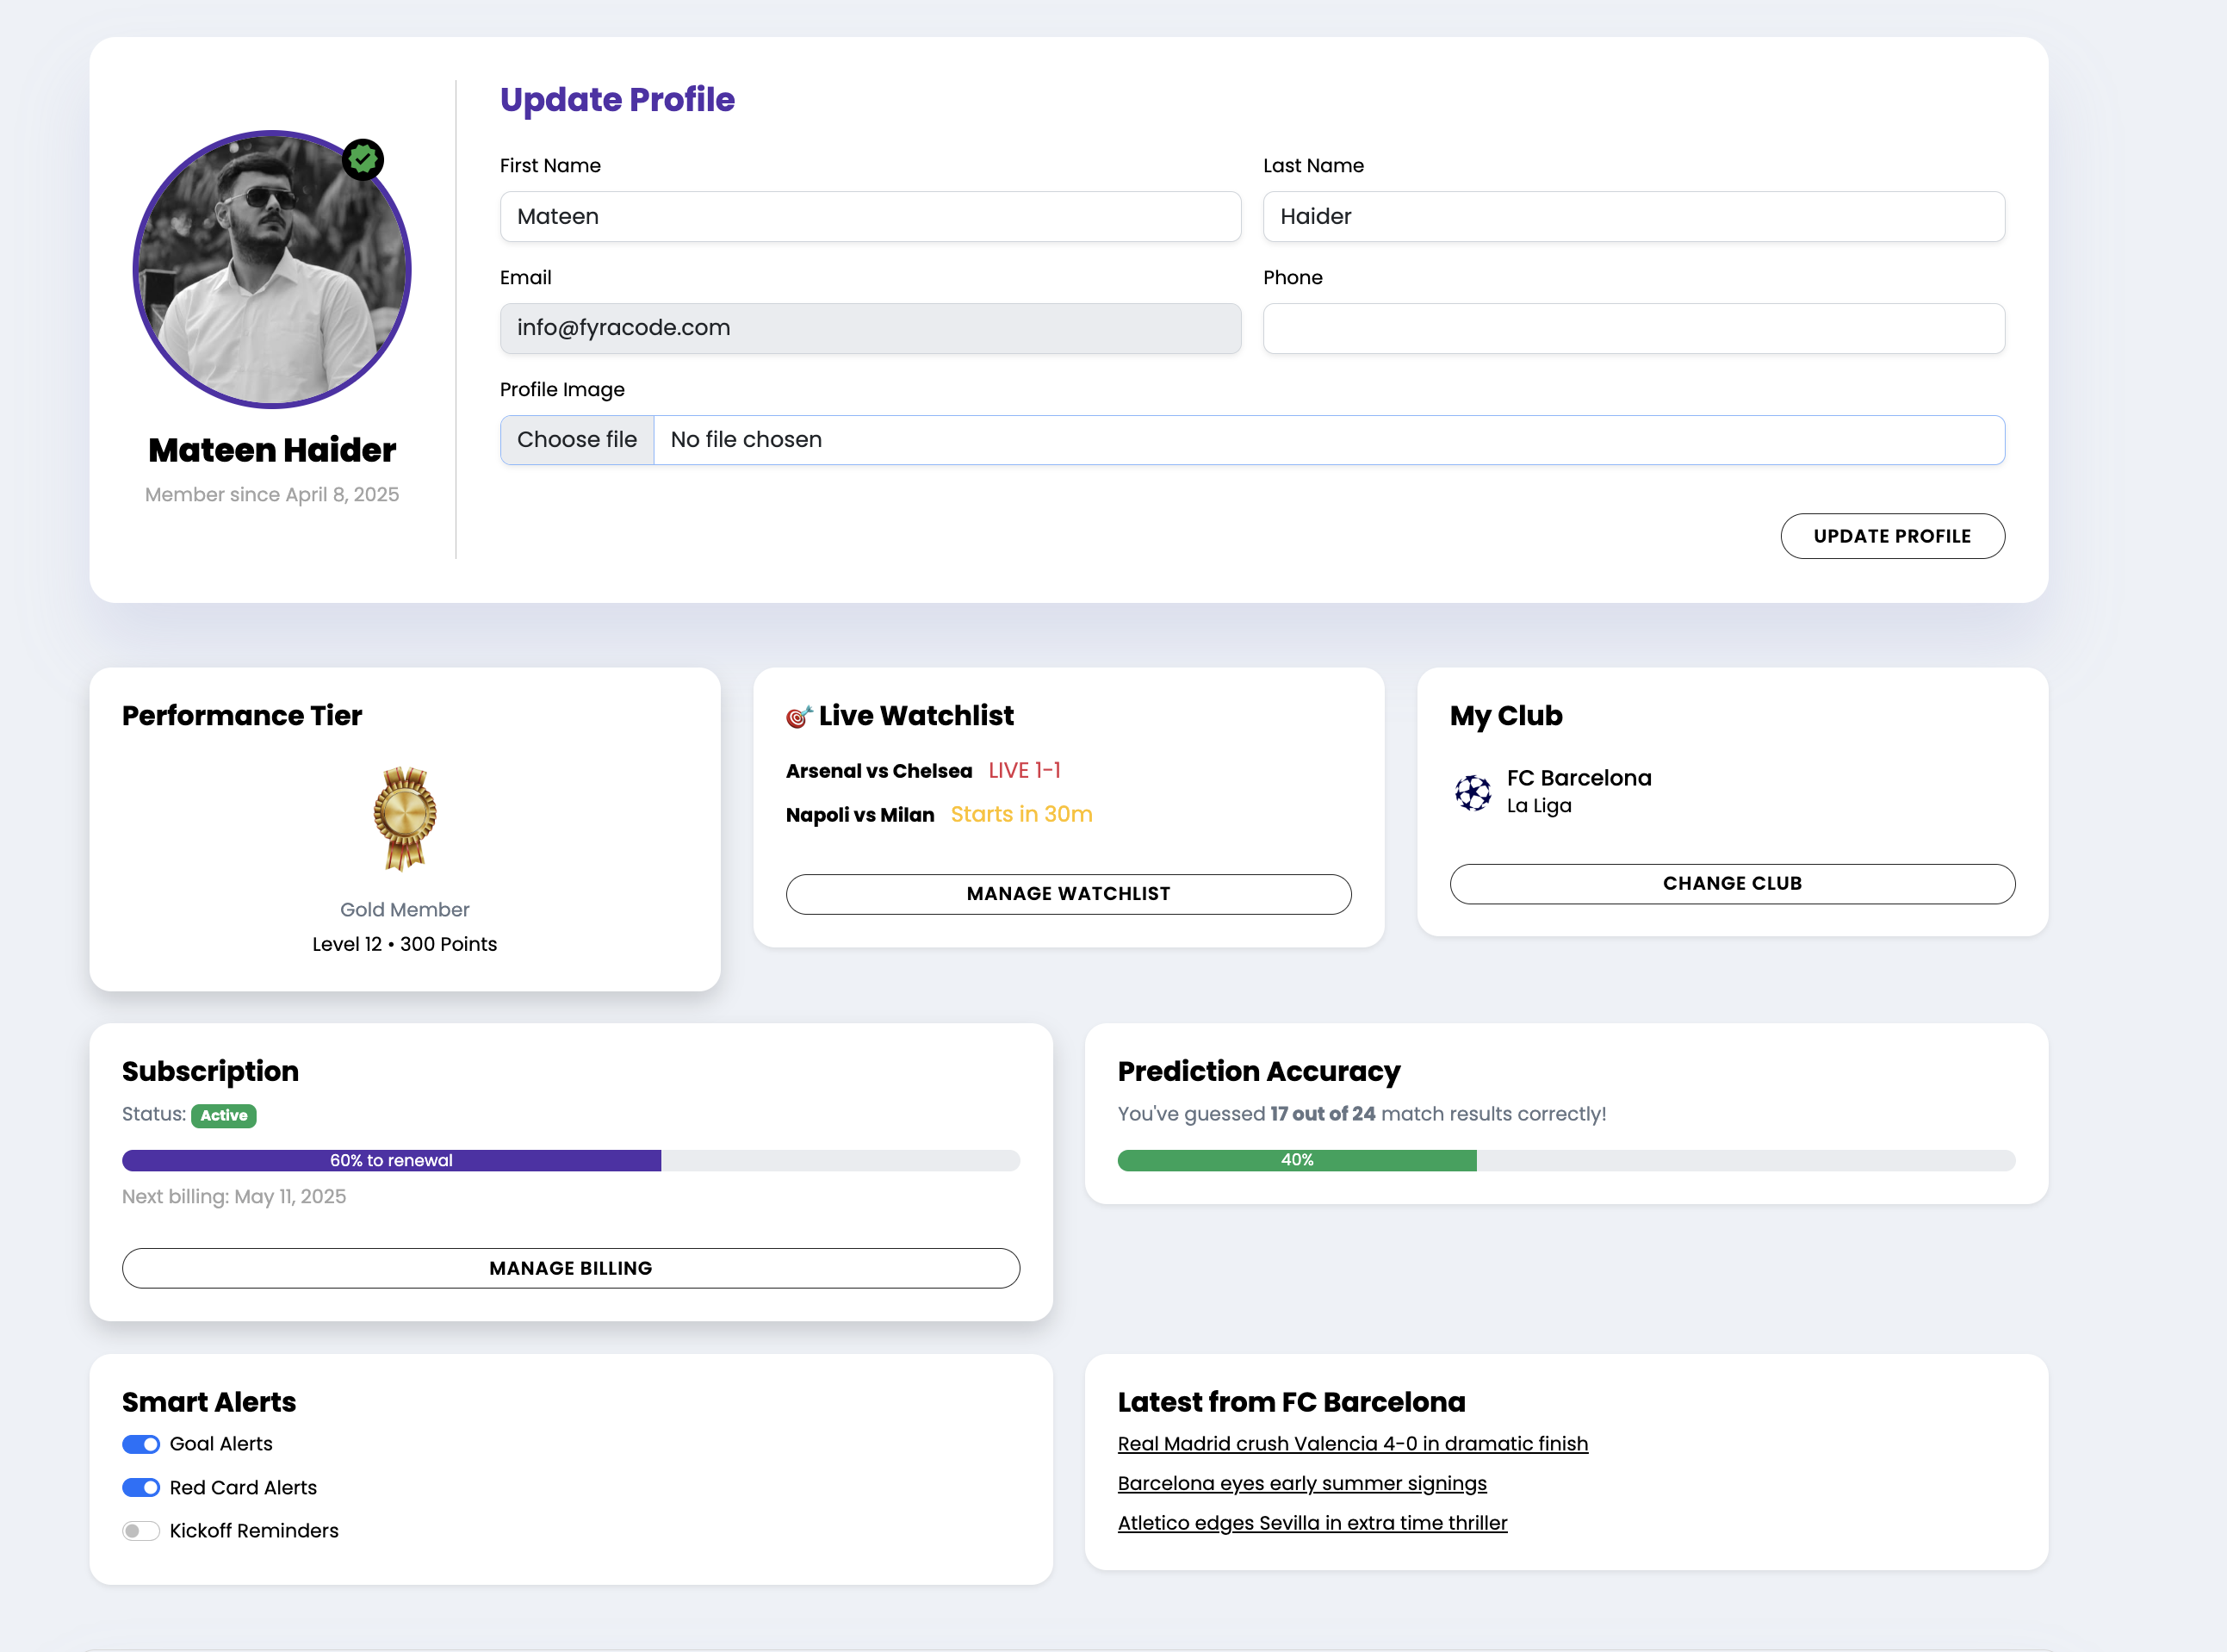This screenshot has width=2227, height=1652.
Task: Click the Mateen Haider profile photo
Action: (272, 270)
